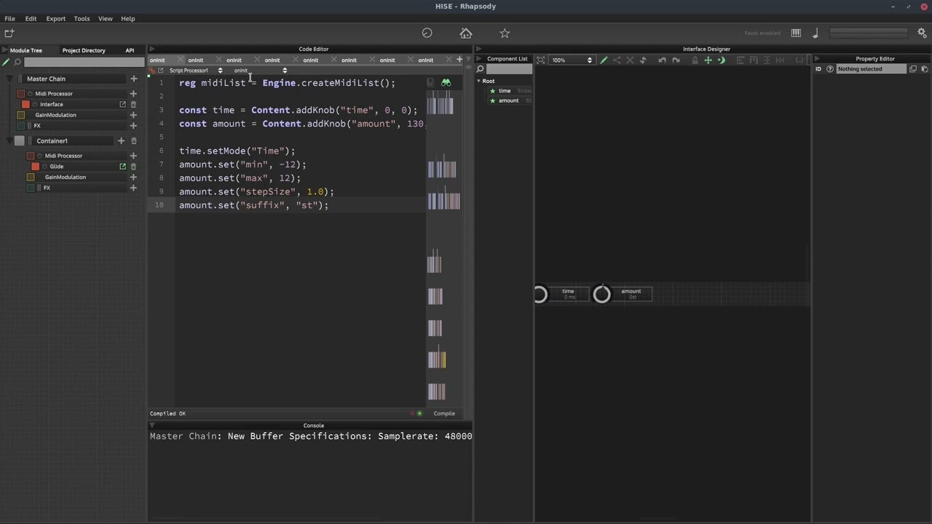
Task: Toggle the on-screen keyboard icon
Action: [796, 33]
